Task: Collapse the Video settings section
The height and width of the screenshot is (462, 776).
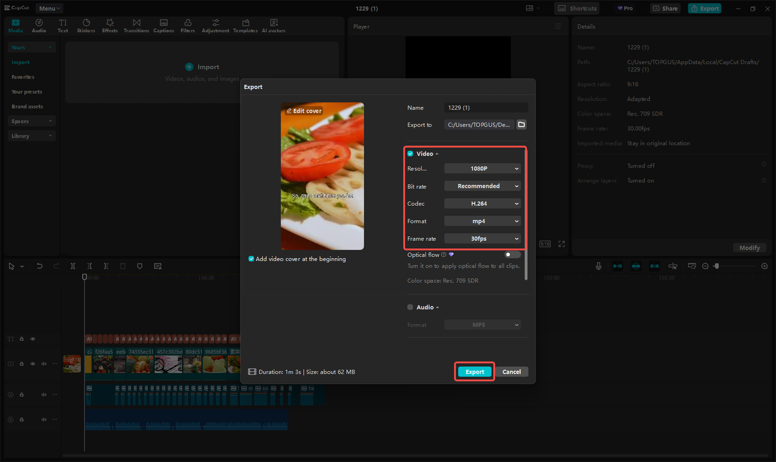Action: click(x=437, y=153)
